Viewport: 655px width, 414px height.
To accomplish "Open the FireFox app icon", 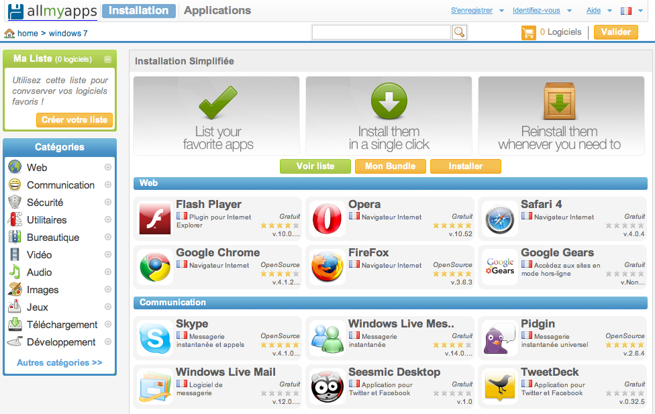I will click(x=327, y=267).
